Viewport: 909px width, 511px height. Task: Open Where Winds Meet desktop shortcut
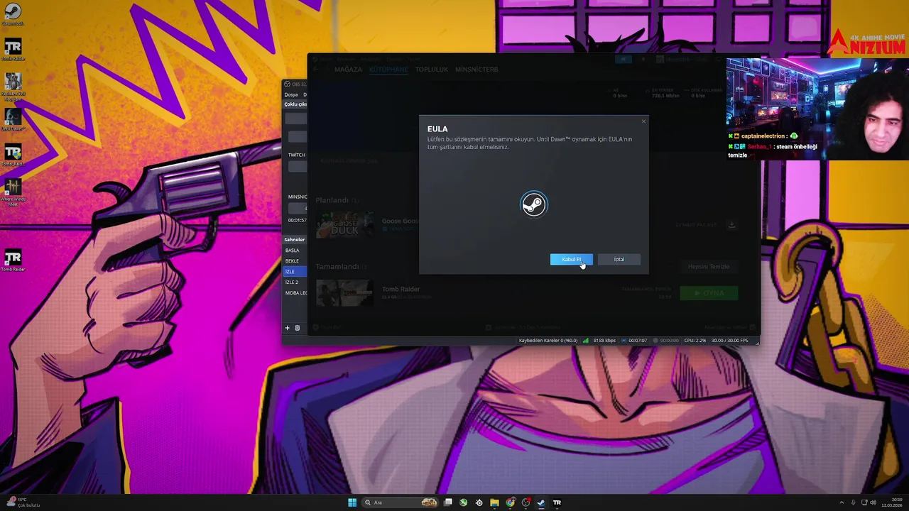pyautogui.click(x=12, y=192)
